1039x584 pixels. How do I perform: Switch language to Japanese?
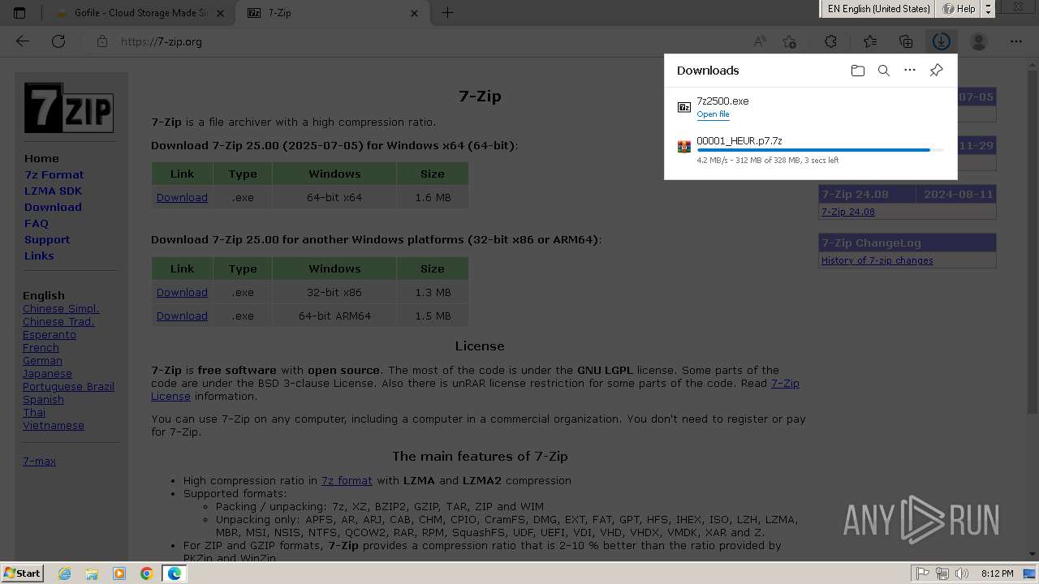[47, 373]
